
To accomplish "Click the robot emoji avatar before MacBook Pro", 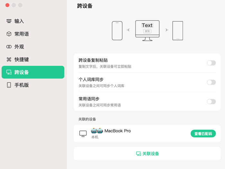I will click(x=97, y=131).
